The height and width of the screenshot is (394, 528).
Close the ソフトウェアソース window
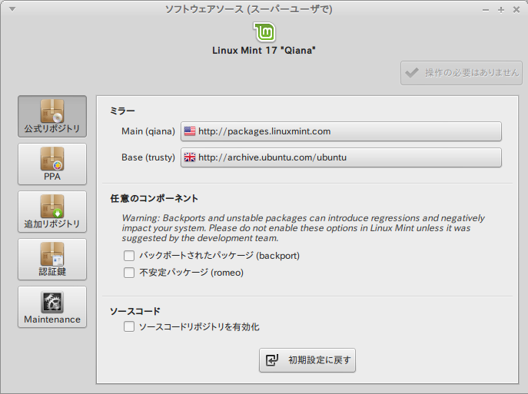click(x=516, y=10)
